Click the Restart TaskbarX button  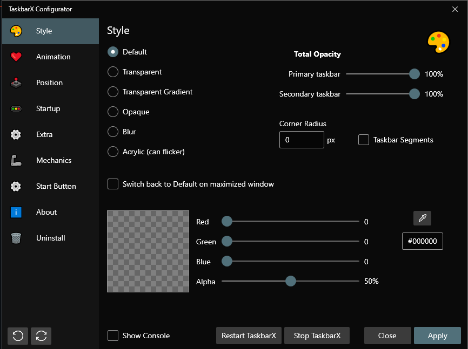[249, 336]
